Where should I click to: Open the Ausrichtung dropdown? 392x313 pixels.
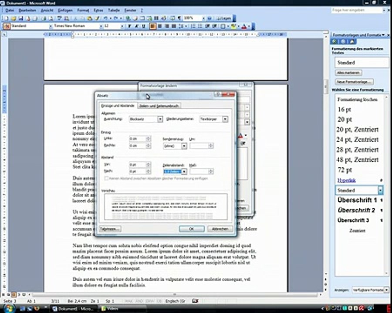click(160, 119)
